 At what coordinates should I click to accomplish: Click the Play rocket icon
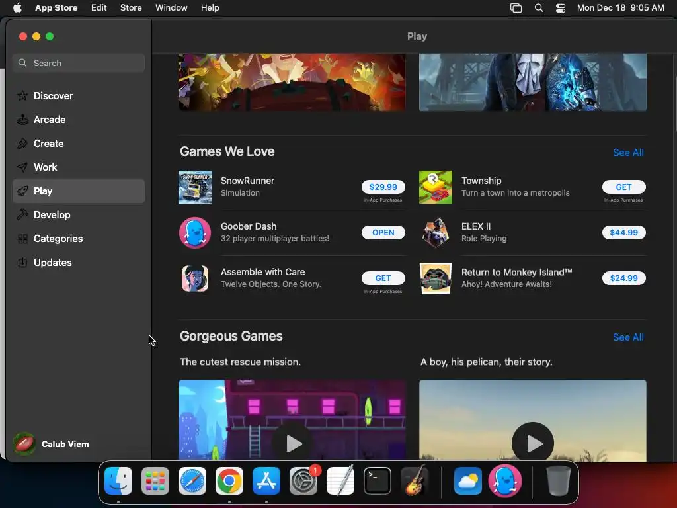point(22,191)
